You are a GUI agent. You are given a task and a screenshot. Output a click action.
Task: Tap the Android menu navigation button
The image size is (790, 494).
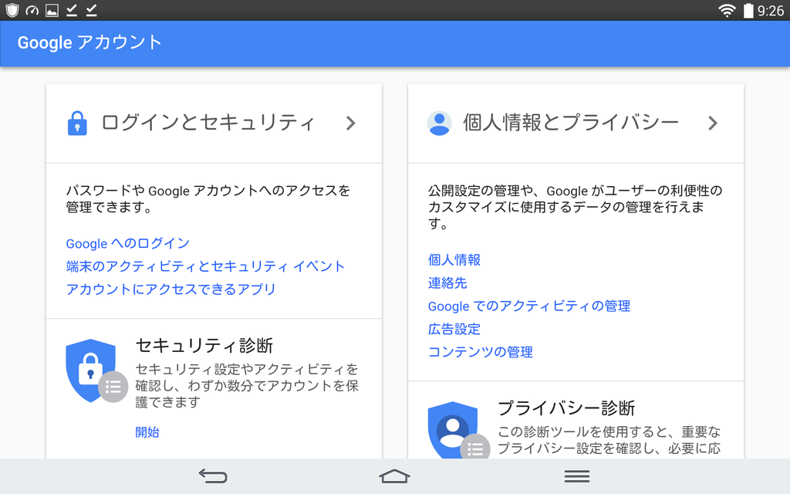(577, 475)
